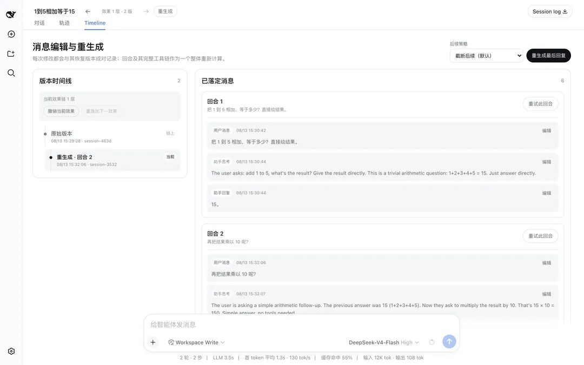Click 首 token 平均 1.3s status entry
Image resolution: width=584 pixels, height=365 pixels.
(x=263, y=357)
